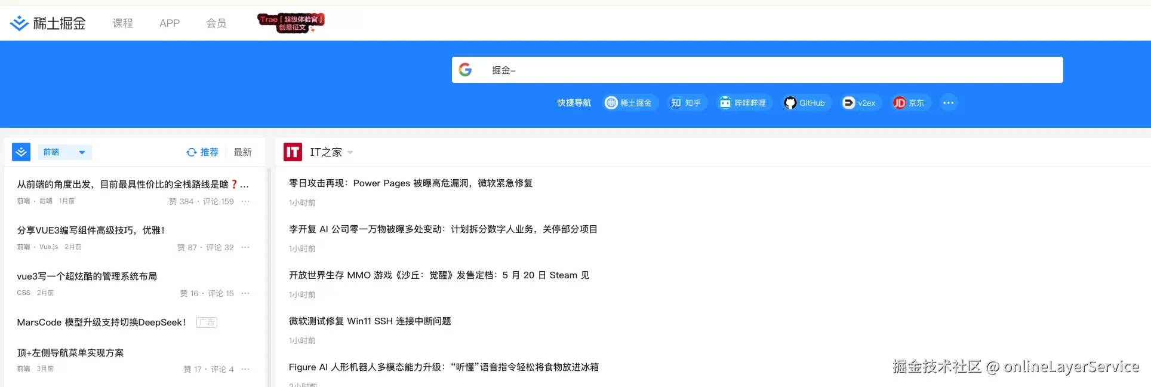Open the GitHub quick navigation shortcut

point(804,103)
